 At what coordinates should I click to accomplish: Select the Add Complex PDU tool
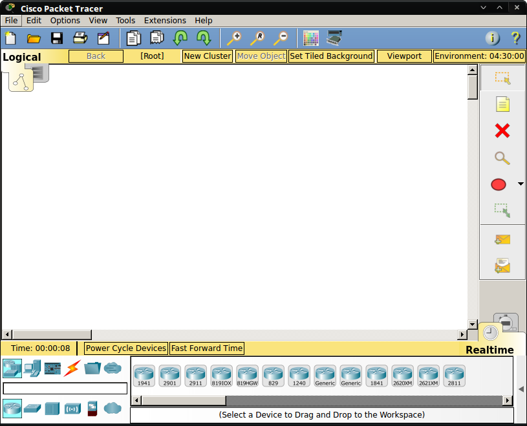pos(502,265)
